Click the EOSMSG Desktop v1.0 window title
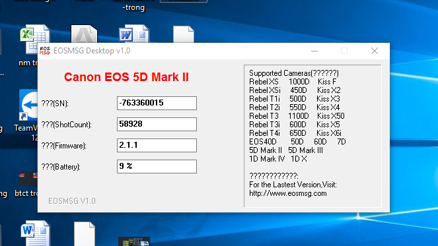 click(x=92, y=51)
